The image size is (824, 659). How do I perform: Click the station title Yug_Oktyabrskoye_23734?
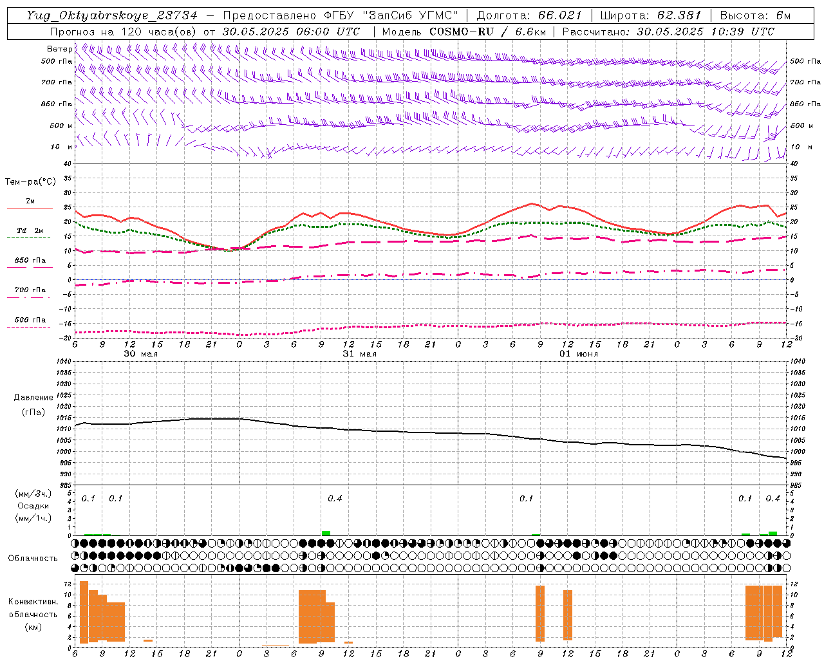pos(112,15)
